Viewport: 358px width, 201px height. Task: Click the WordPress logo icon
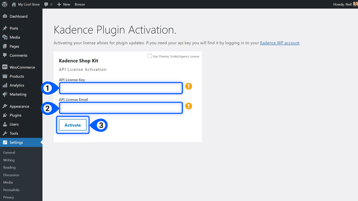(5, 4)
